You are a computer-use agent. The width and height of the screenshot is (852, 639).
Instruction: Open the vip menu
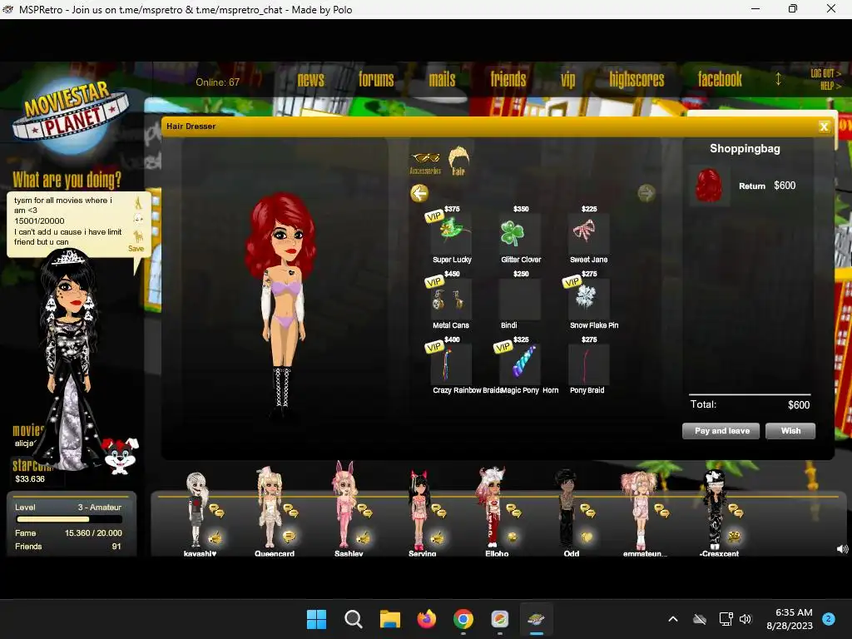coord(567,80)
